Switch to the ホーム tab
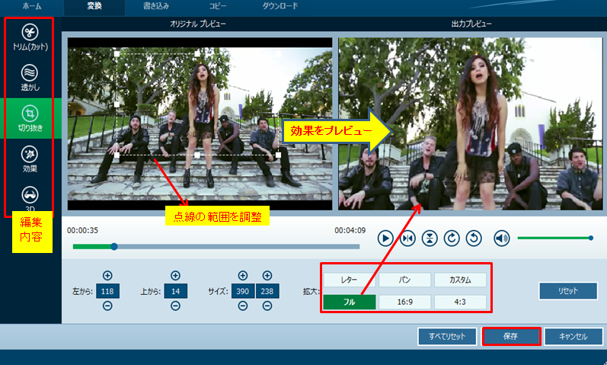This screenshot has width=607, height=365. tap(32, 6)
